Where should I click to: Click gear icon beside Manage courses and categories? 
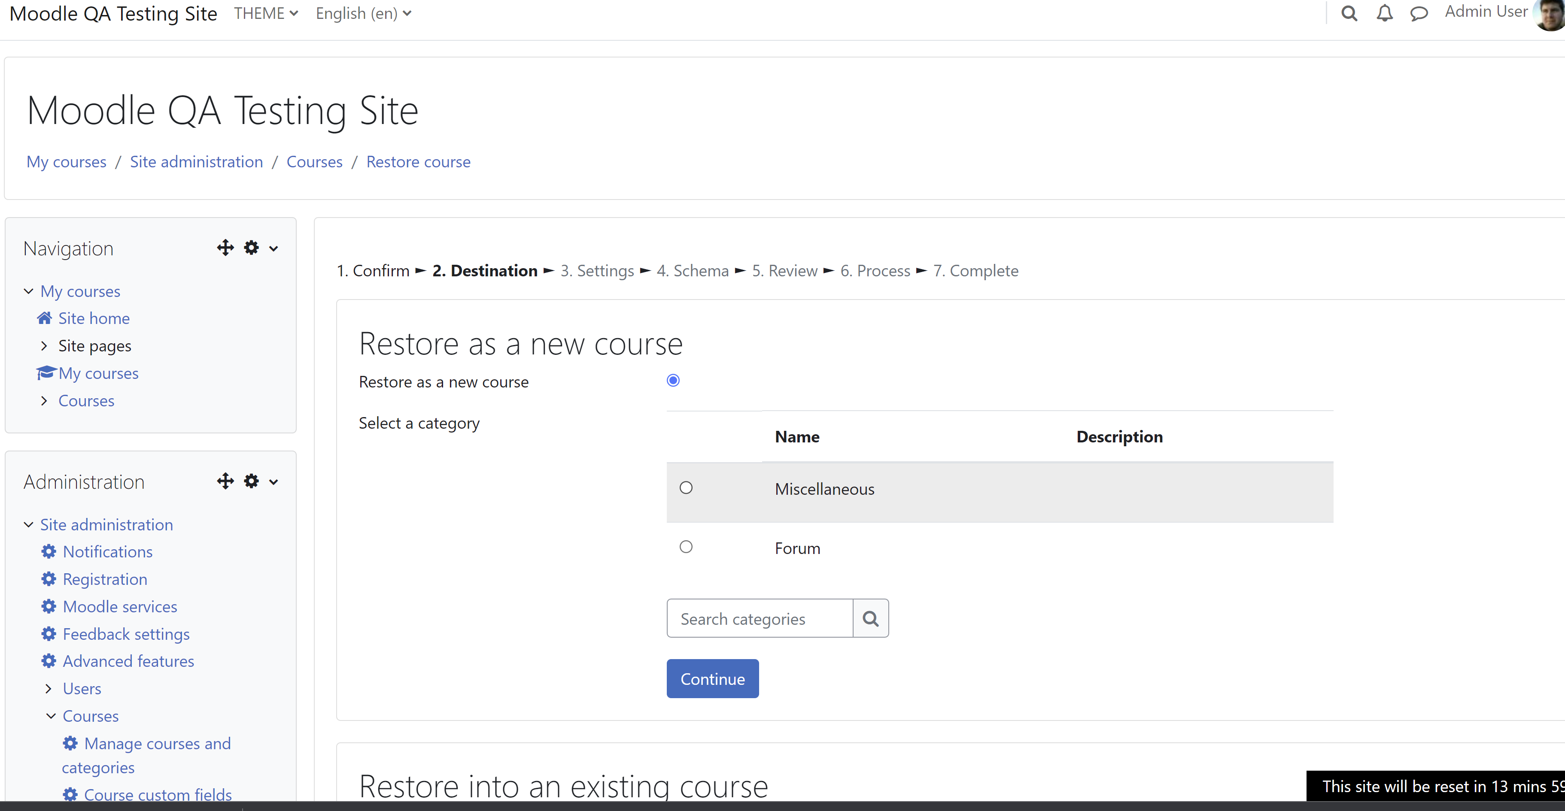[70, 743]
